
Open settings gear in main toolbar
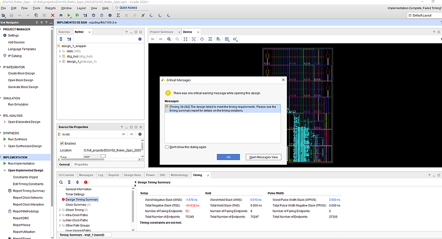[110, 16]
